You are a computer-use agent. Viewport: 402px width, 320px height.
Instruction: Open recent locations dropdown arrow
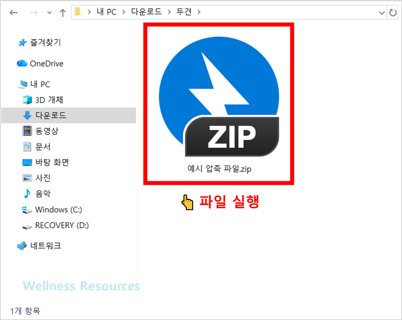click(49, 13)
